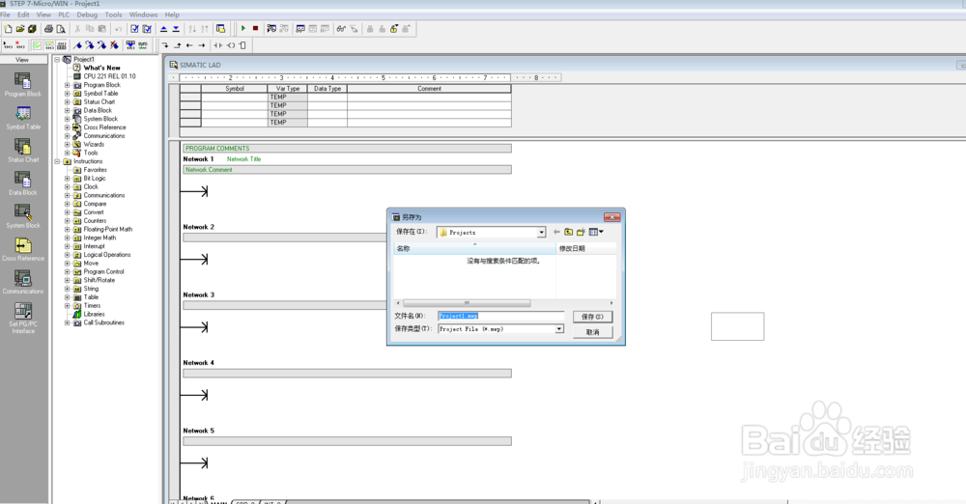Click the Print Preview toolbar icon
This screenshot has width=966, height=504.
[60, 29]
